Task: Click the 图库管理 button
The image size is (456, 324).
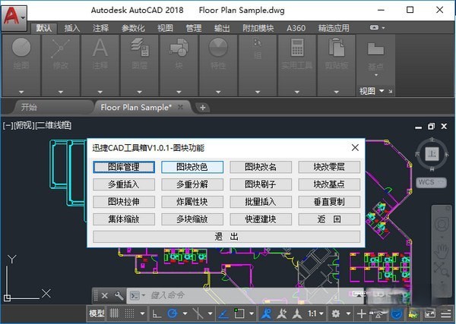Action: click(125, 167)
